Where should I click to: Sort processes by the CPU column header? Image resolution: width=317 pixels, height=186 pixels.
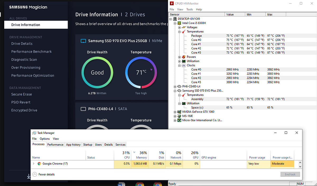click(x=122, y=155)
